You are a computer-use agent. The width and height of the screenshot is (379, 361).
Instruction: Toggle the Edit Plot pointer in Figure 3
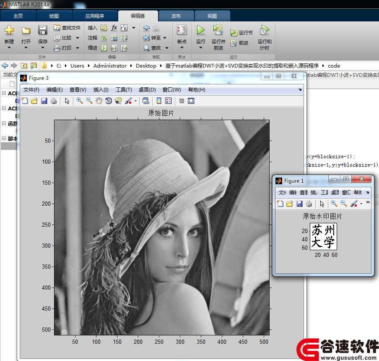point(67,101)
